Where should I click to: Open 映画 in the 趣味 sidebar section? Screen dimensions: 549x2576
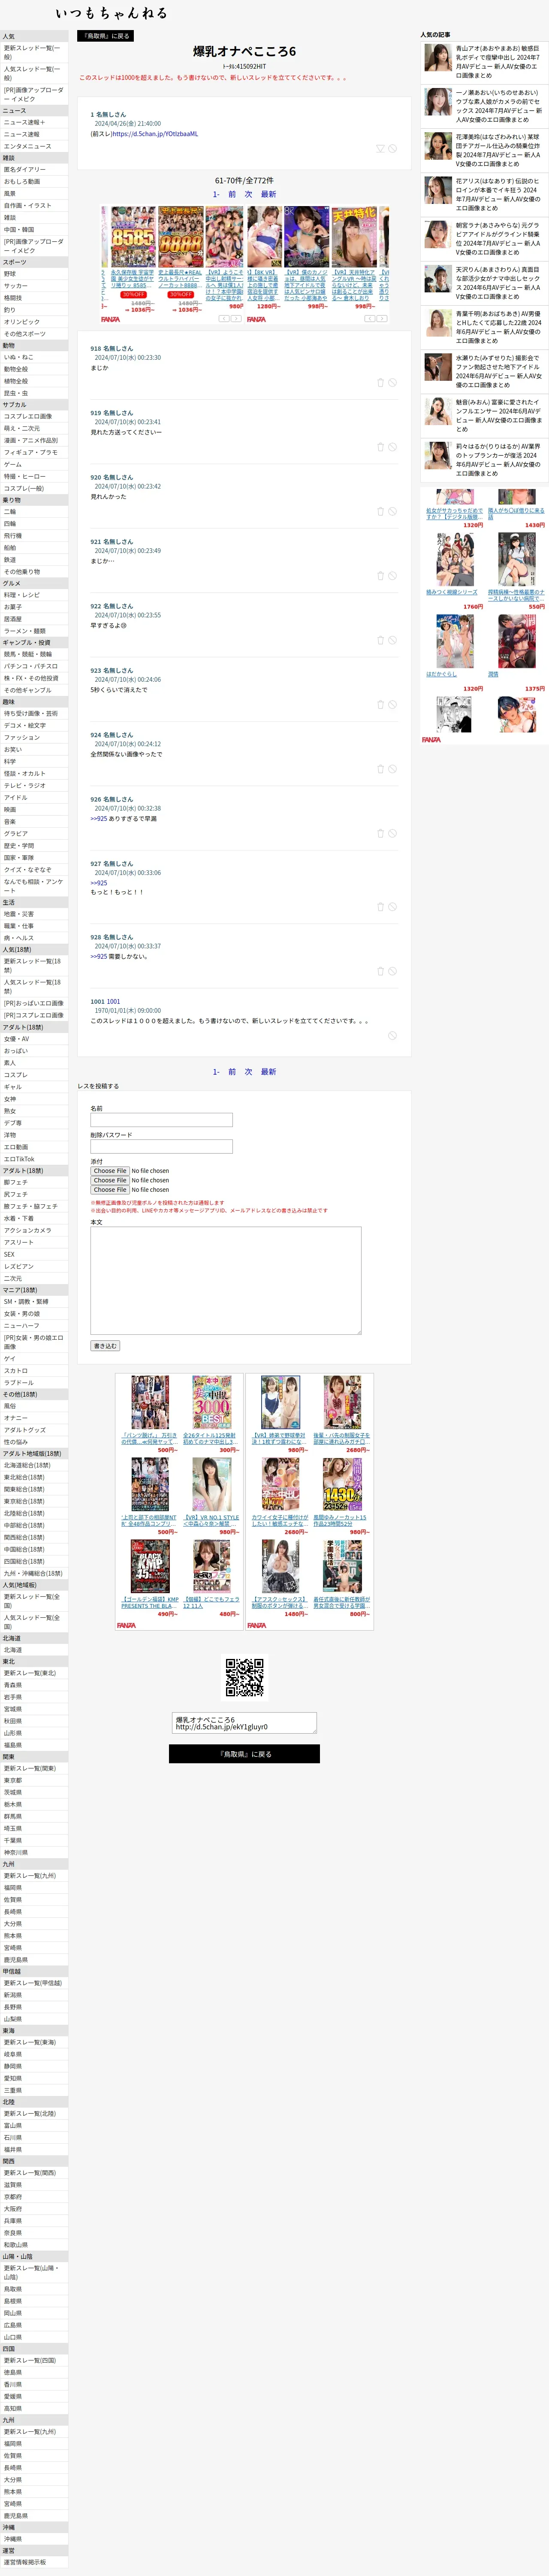[x=34, y=810]
